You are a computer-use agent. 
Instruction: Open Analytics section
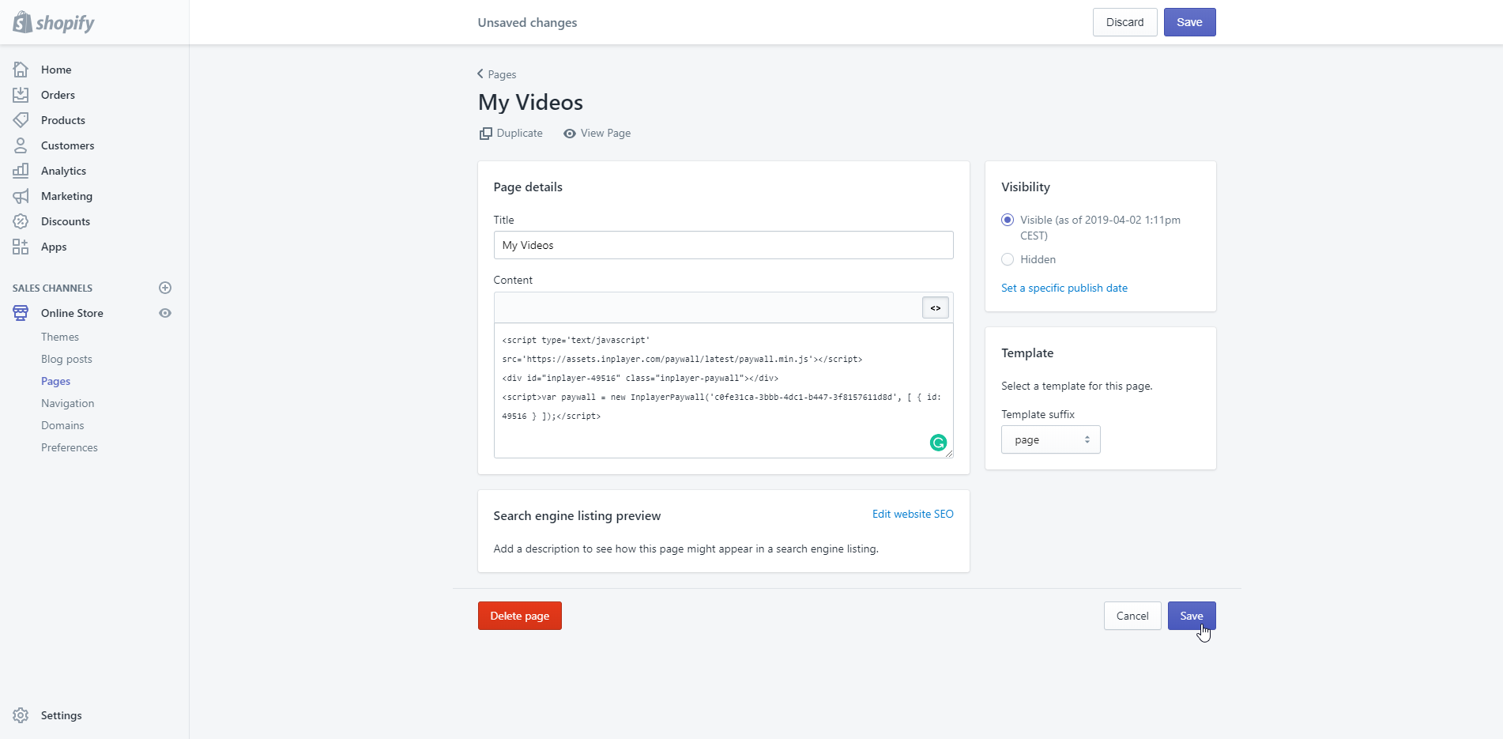point(63,171)
